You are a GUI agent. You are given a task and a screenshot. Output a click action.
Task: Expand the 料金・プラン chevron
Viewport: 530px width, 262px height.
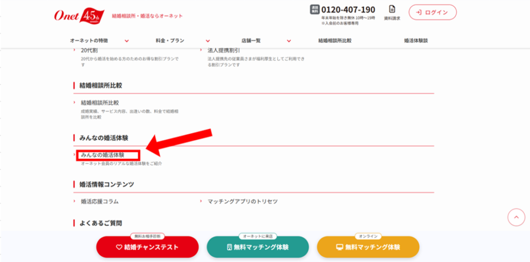click(208, 41)
